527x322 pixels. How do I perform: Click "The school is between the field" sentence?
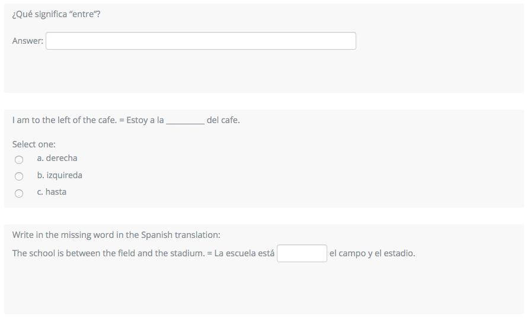click(108, 253)
